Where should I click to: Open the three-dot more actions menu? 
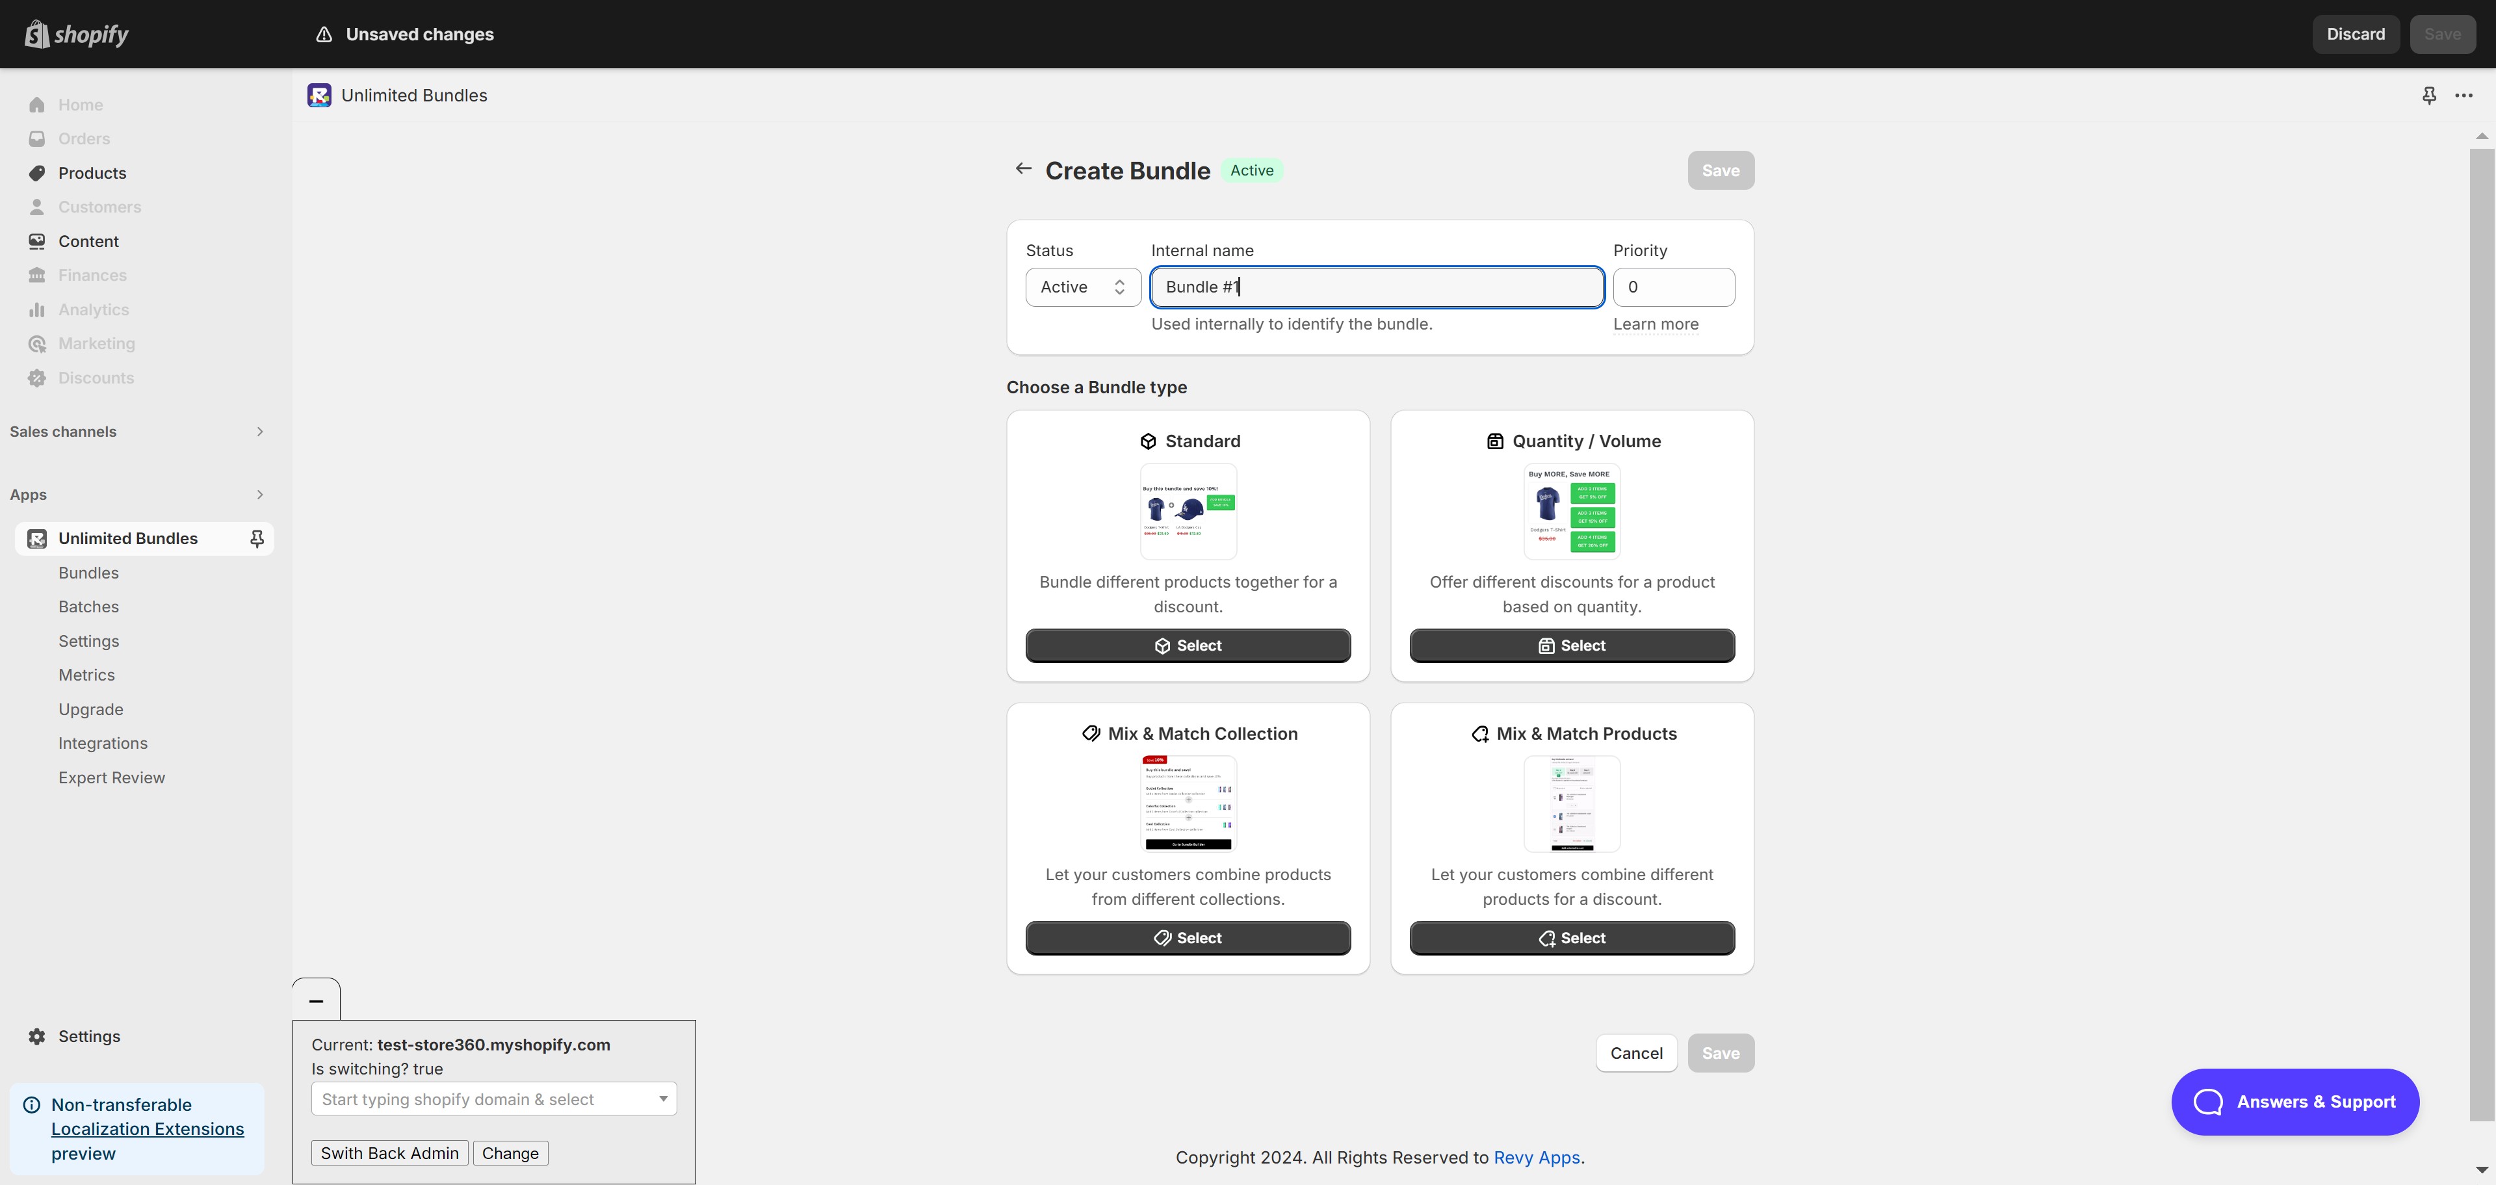[x=2463, y=95]
